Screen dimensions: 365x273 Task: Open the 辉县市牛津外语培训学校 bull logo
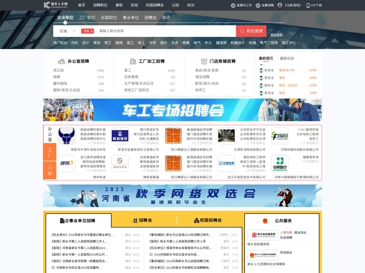click(66, 136)
